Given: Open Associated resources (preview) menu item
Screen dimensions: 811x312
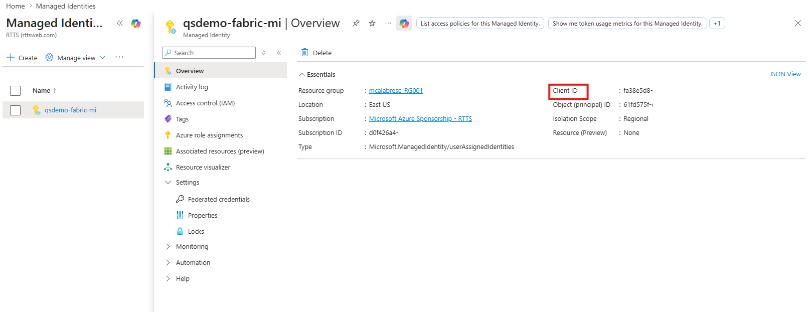Looking at the screenshot, I should tap(221, 151).
